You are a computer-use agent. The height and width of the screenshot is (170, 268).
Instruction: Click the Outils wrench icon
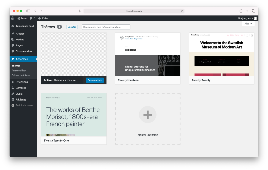coord(13,93)
